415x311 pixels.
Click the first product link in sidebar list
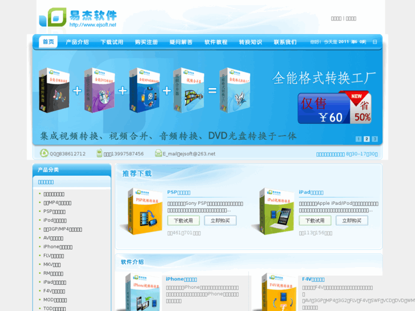point(54,194)
